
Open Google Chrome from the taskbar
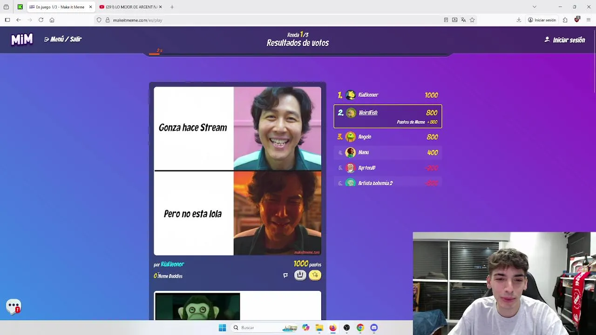pos(360,328)
